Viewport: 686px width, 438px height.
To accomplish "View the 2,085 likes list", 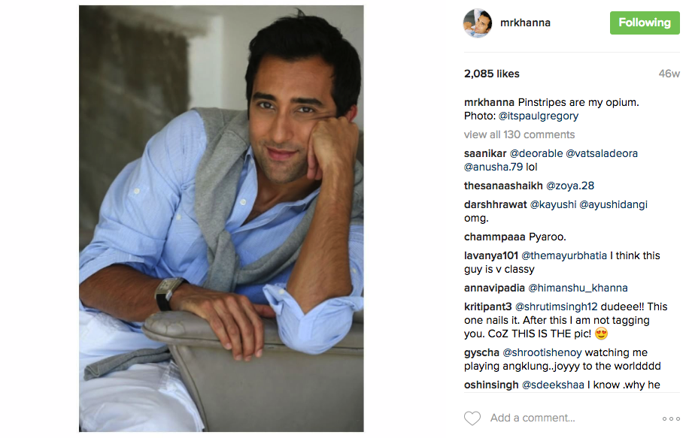I will tap(492, 74).
